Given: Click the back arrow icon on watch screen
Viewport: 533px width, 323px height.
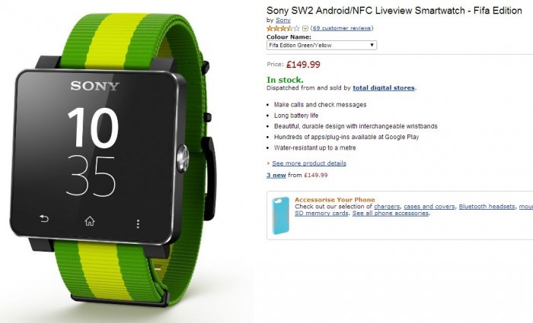Looking at the screenshot, I should 44,219.
